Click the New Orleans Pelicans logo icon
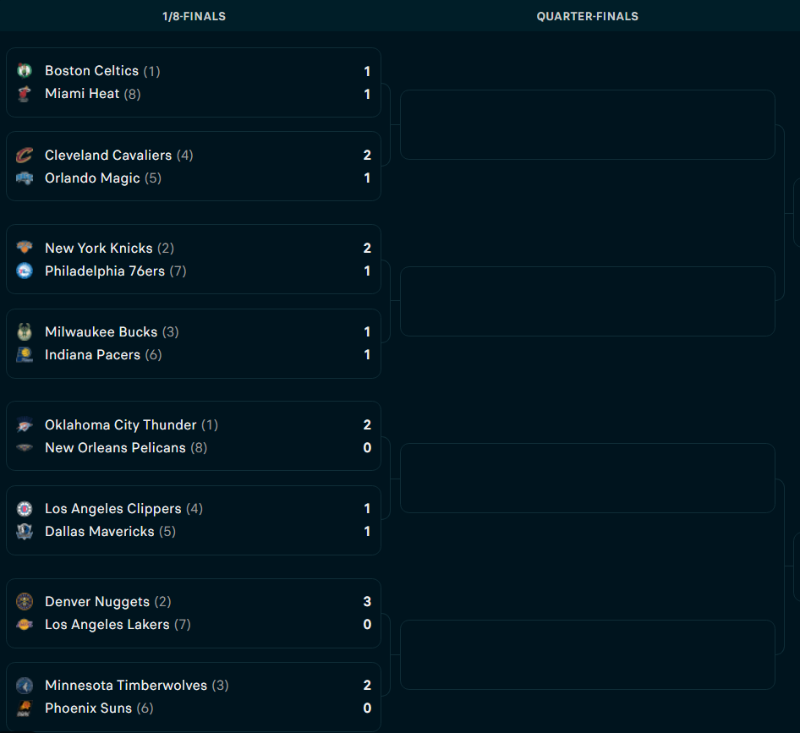The height and width of the screenshot is (733, 800). 25,447
